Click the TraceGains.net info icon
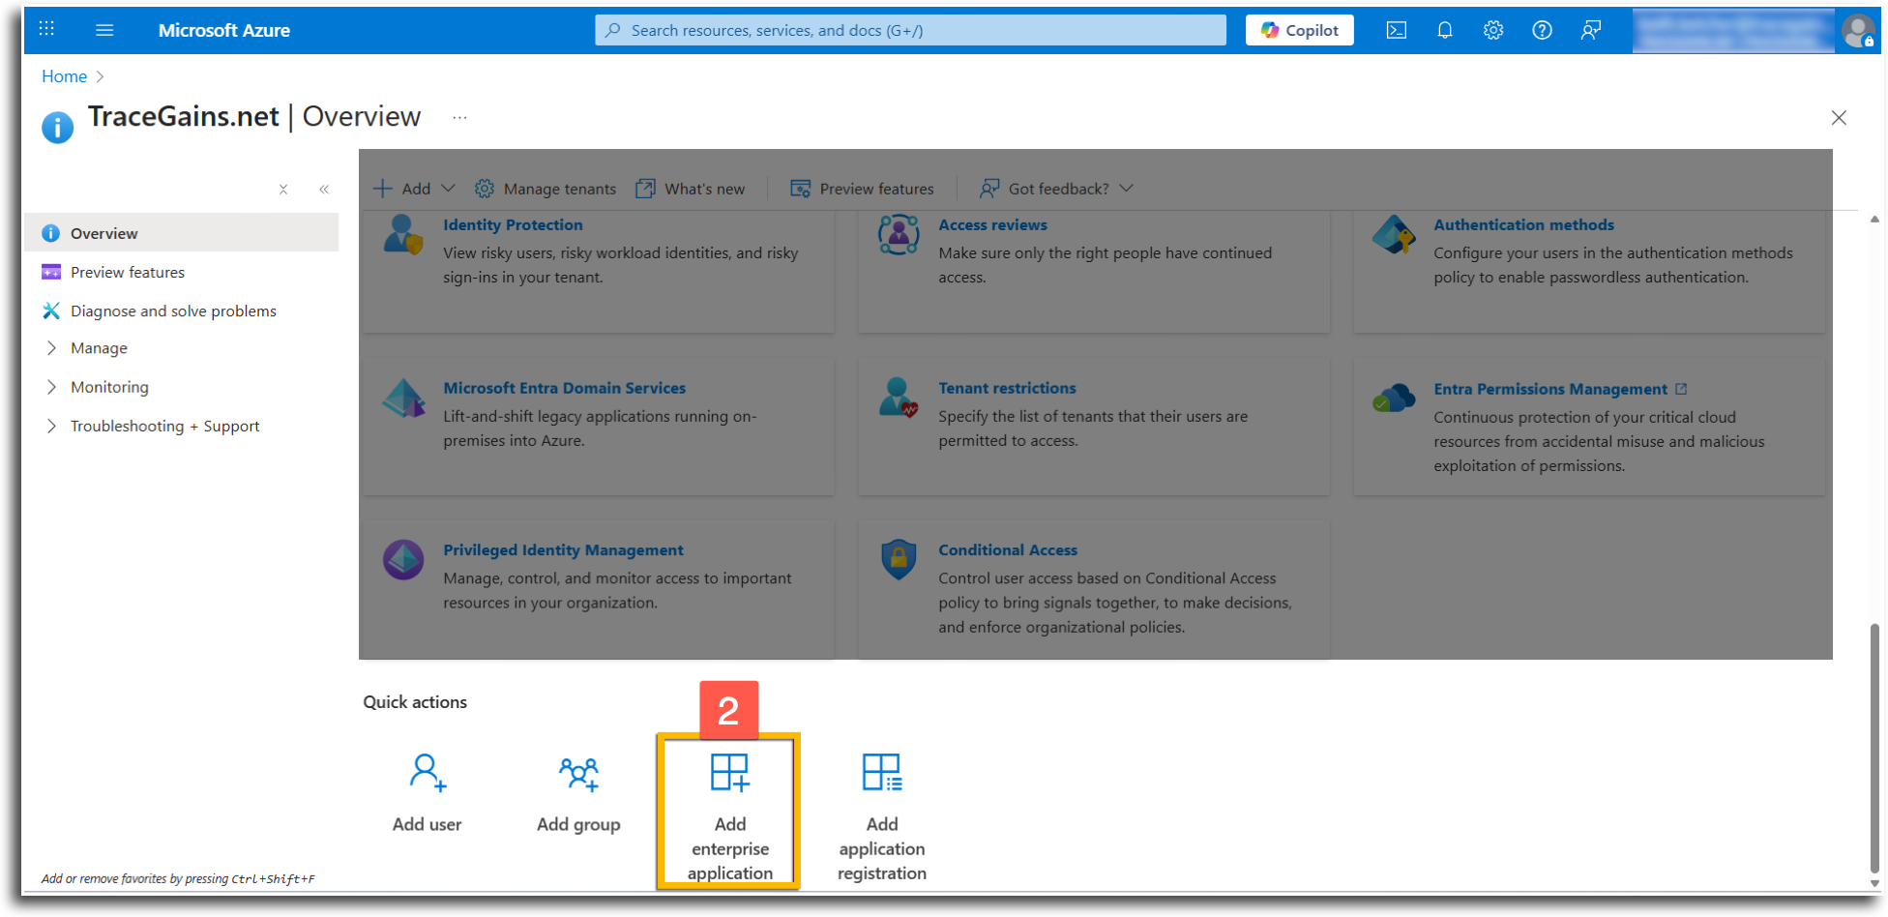This screenshot has height=917, width=1888. tap(57, 127)
